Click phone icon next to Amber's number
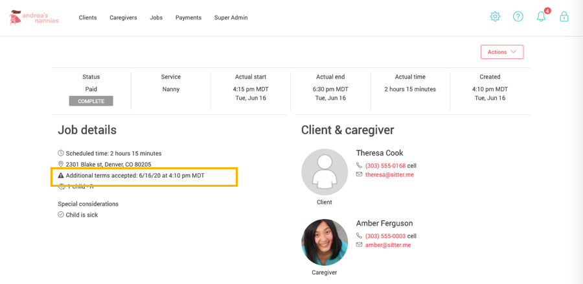Viewport: 583px width, 284px height. 359,235
